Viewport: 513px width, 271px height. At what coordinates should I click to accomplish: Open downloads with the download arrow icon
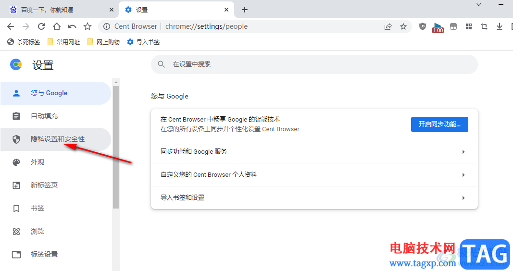[x=499, y=26]
